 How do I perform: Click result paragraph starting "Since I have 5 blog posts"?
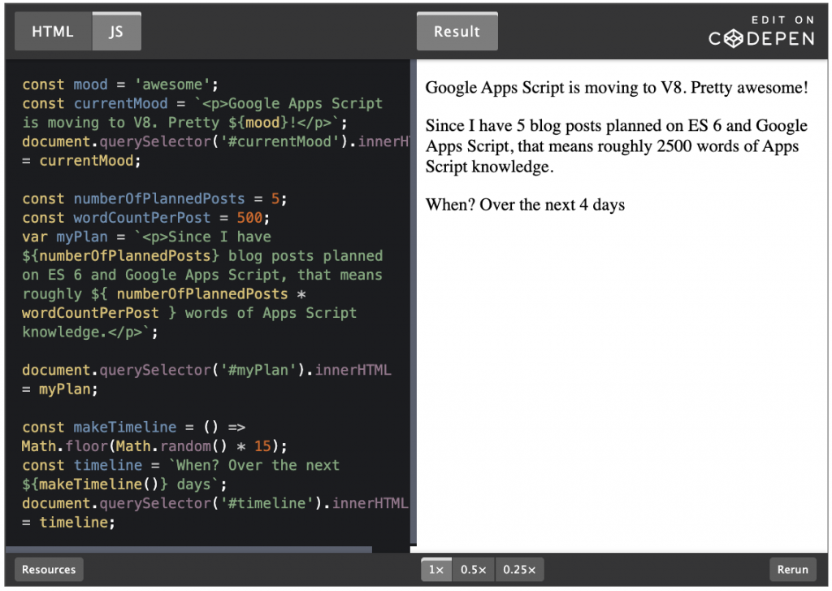pos(617,146)
